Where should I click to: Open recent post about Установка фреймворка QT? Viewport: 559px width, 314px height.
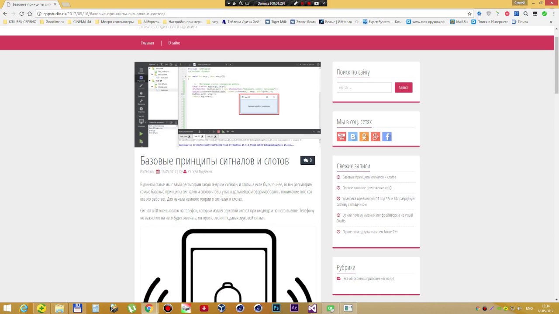(376, 201)
